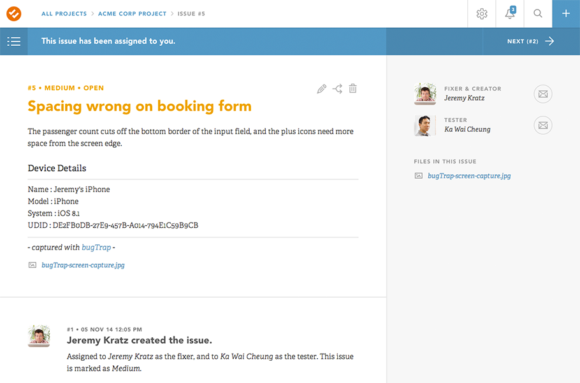The height and width of the screenshot is (383, 580).
Task: Open the settings gear icon
Action: [482, 13]
